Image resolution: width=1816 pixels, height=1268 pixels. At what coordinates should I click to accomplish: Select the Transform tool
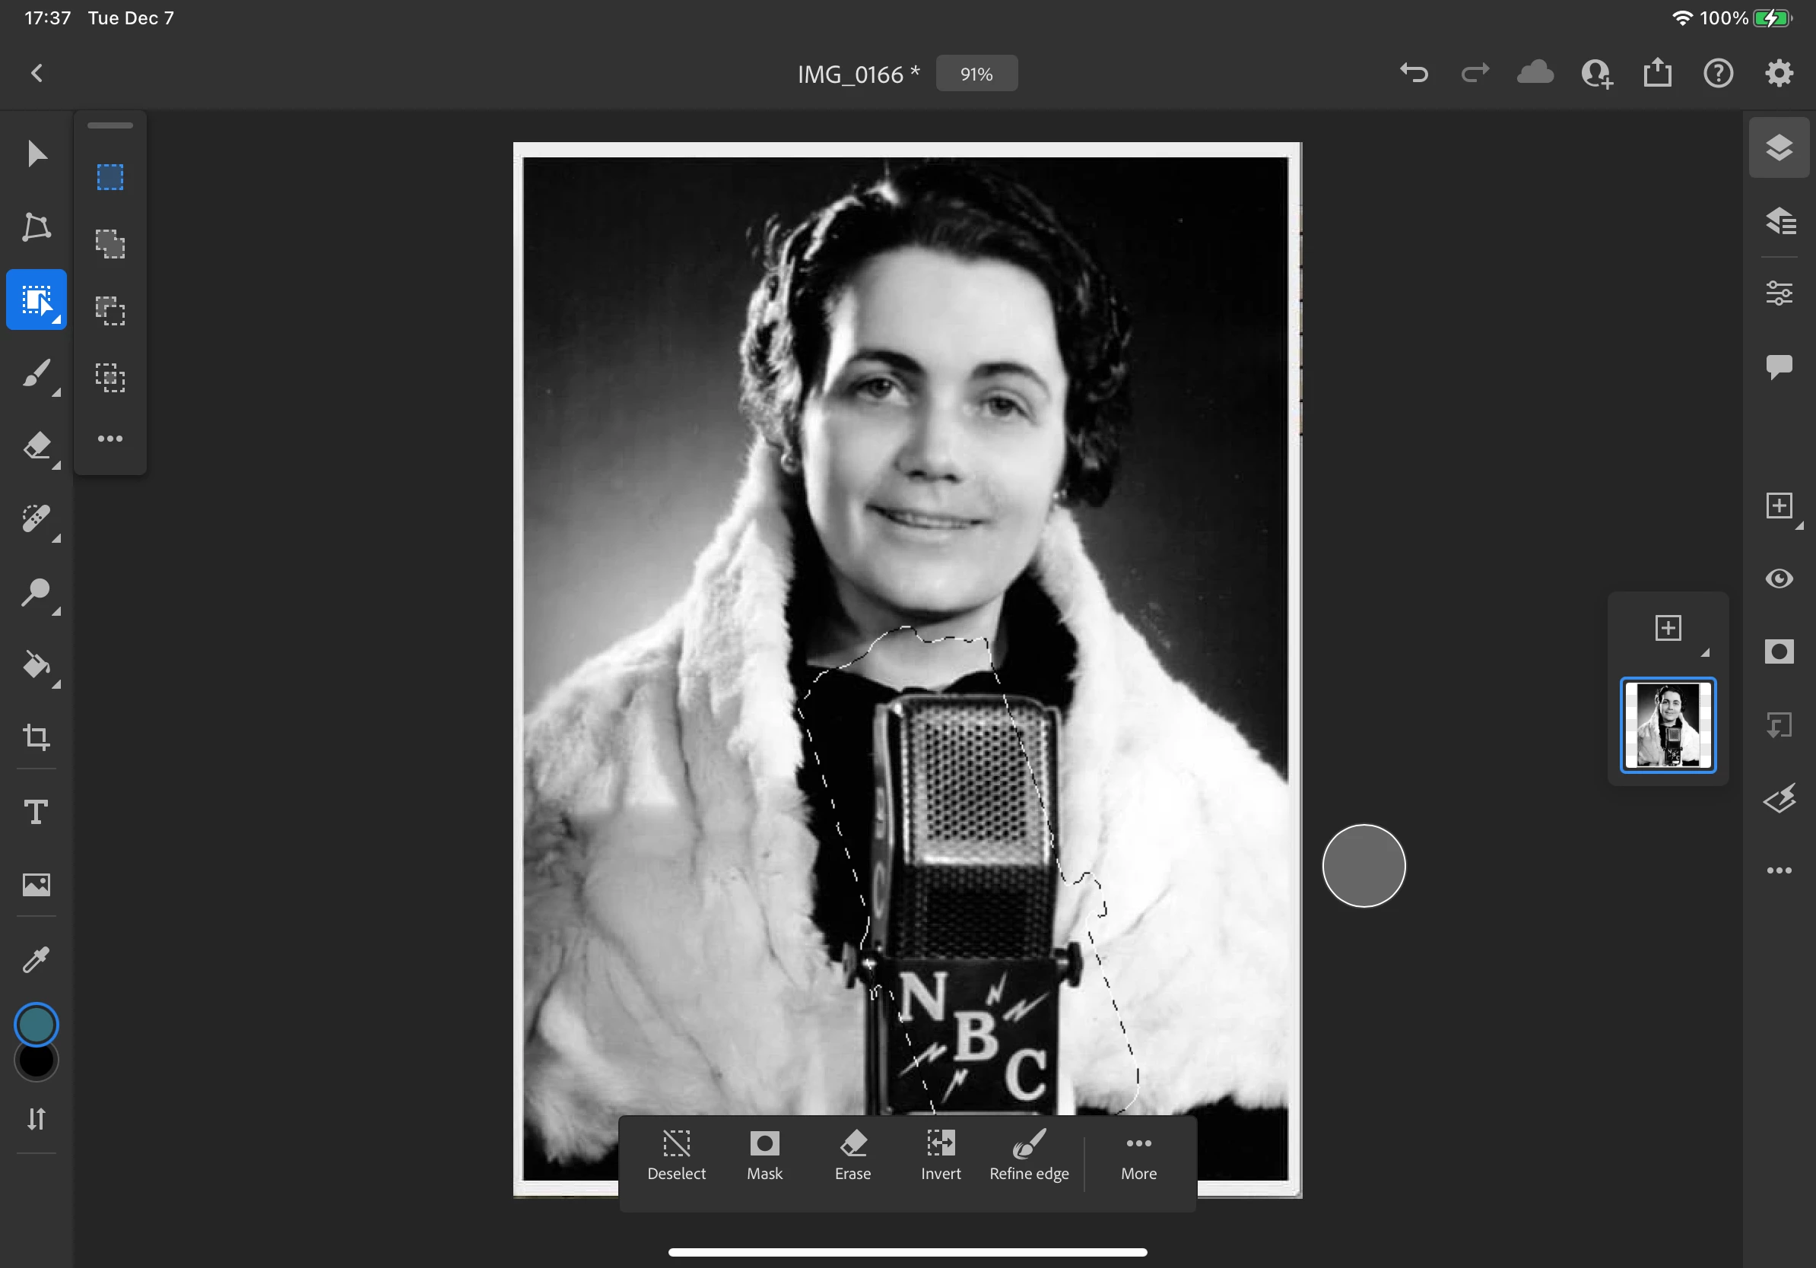37,227
